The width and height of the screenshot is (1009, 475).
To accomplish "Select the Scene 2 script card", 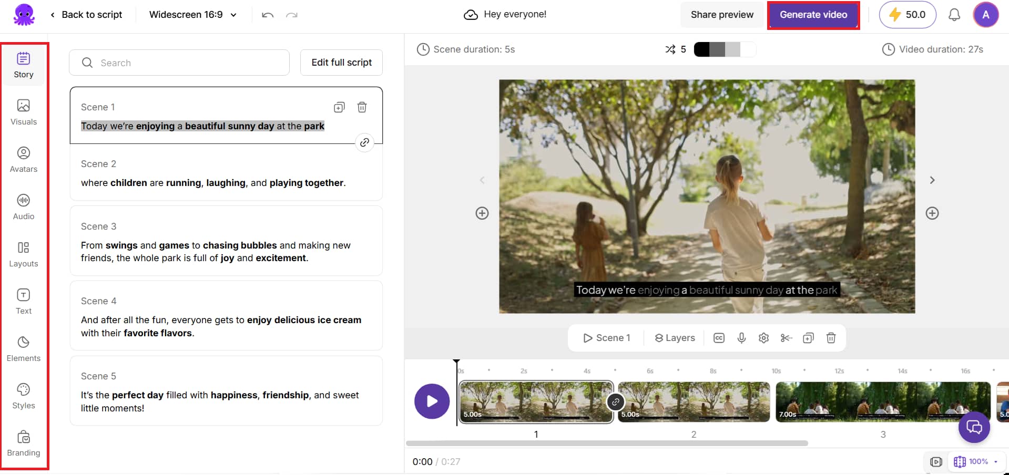I will [226, 173].
